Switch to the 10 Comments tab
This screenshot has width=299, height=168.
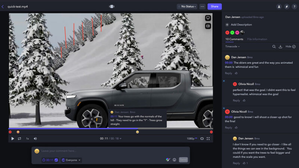(234, 39)
